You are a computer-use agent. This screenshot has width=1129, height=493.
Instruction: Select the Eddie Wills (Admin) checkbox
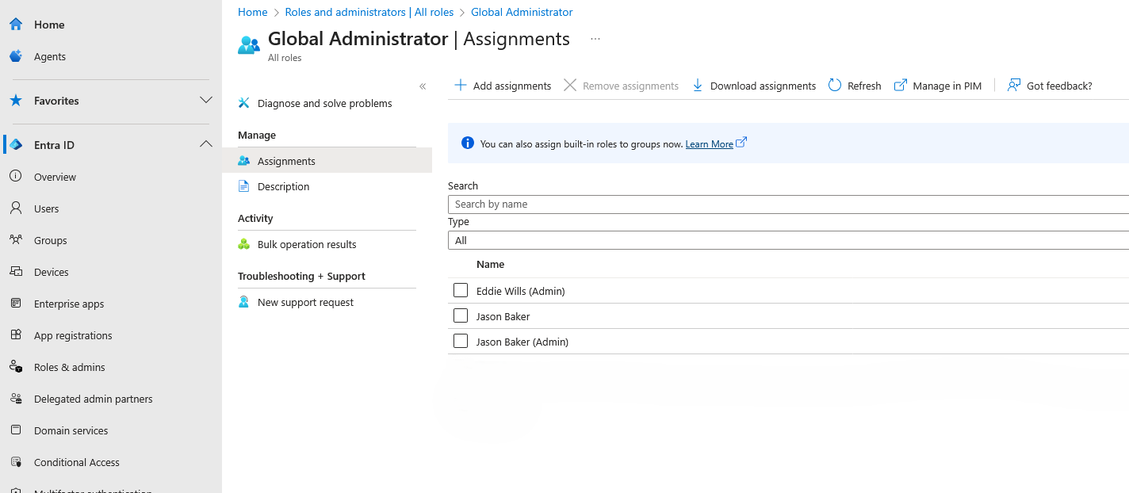click(x=461, y=291)
